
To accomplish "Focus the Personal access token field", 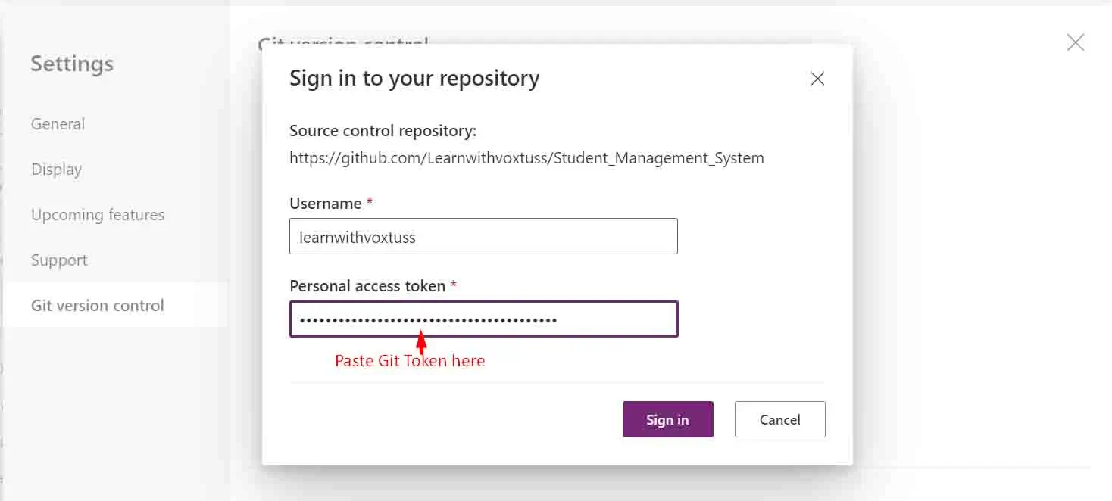I will (483, 319).
